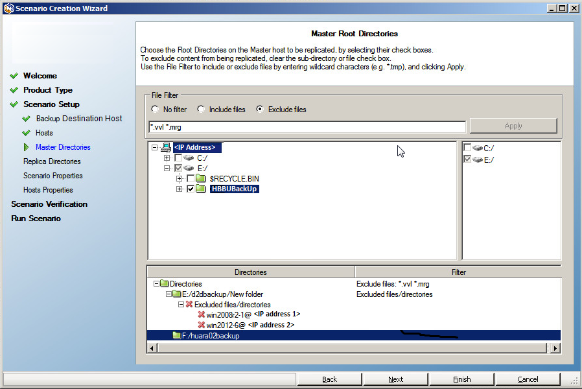The width and height of the screenshot is (582, 389).
Task: Click red X icon beside win2008r2-1@
Action: click(202, 314)
